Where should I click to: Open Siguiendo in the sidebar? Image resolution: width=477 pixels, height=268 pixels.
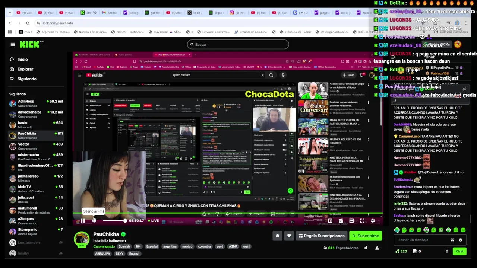[26, 79]
